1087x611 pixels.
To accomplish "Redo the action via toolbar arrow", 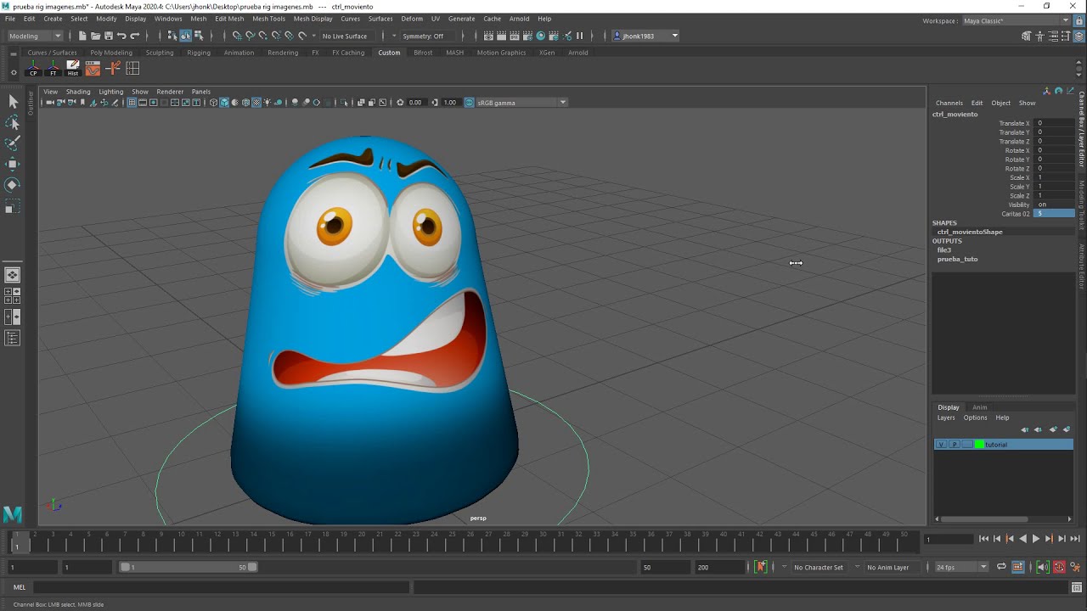I will pos(134,36).
